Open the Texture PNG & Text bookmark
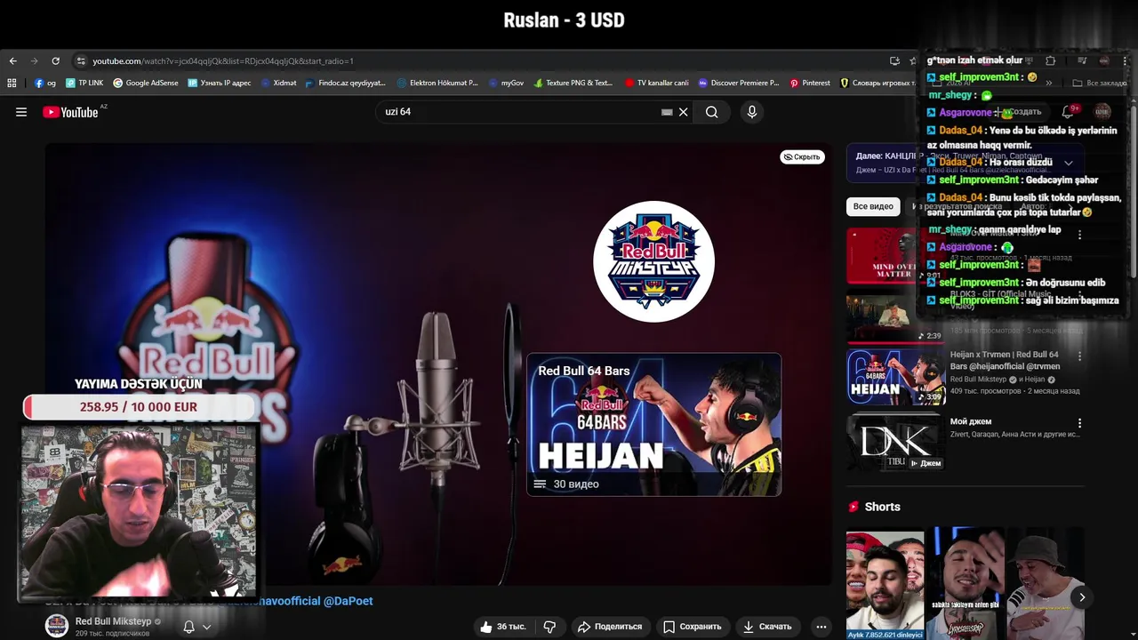The width and height of the screenshot is (1138, 640). coord(573,83)
